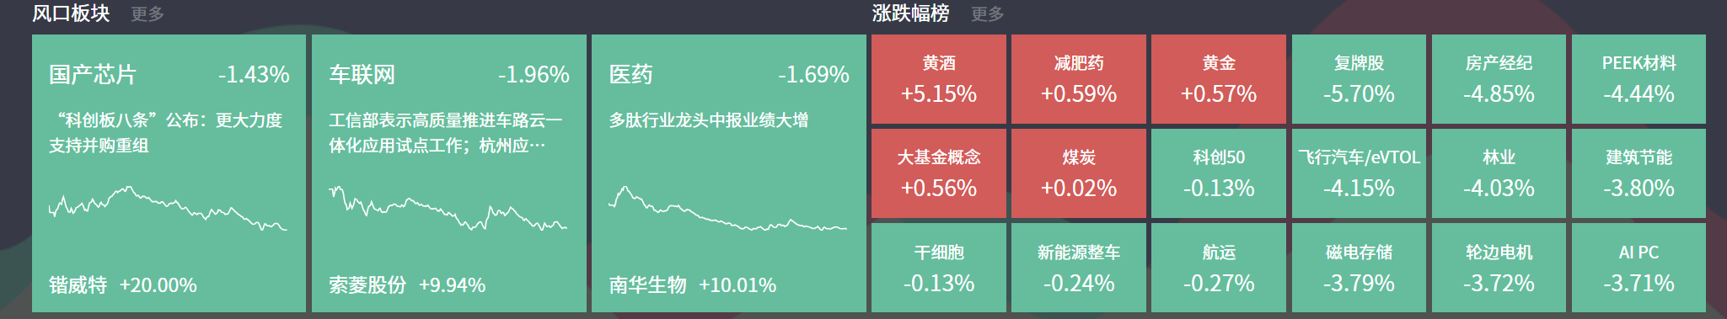Open the AI PC -3.71% tile
This screenshot has height=319, width=1727.
click(1639, 268)
